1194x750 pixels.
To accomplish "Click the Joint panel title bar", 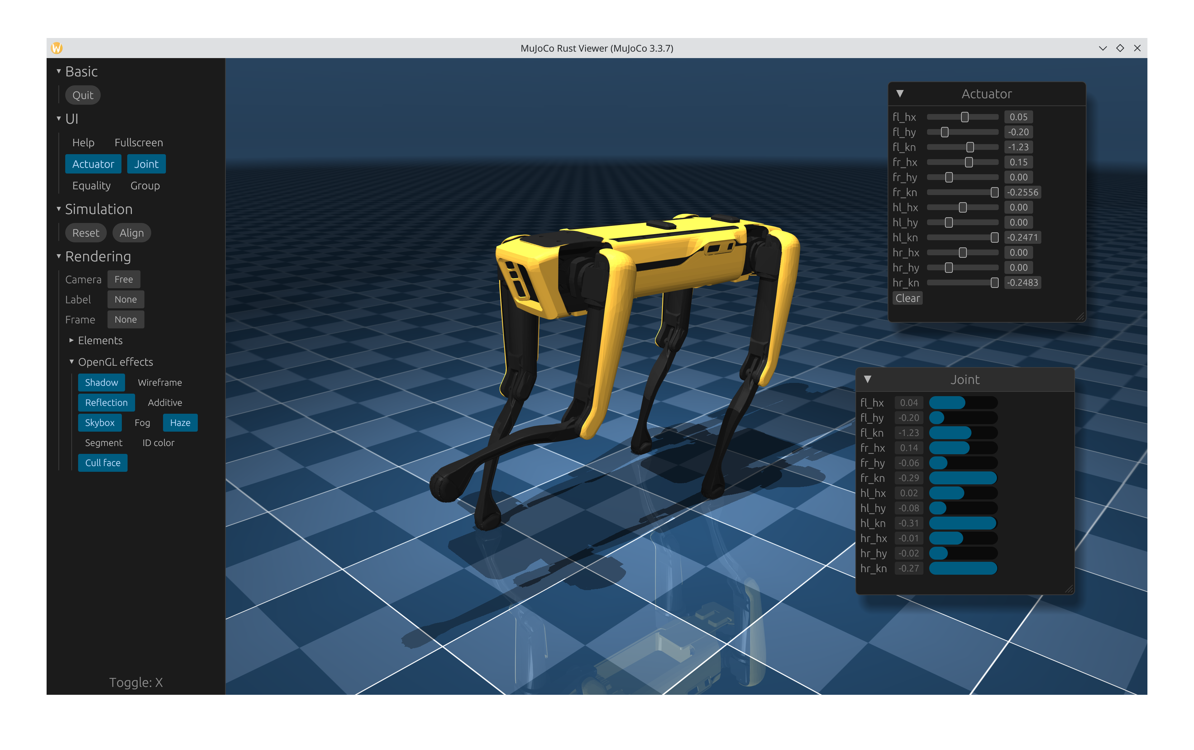I will coord(965,379).
